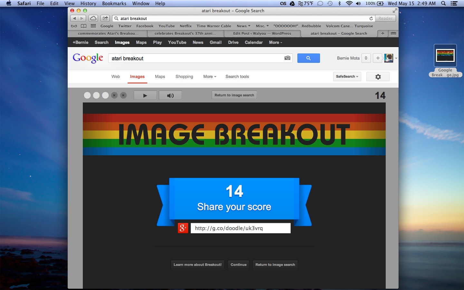
Task: Open the News bookmarks folder dropdown
Action: click(x=243, y=26)
